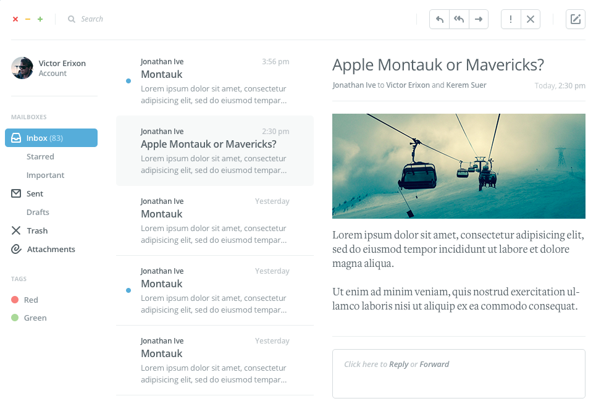
Task: Click the Forward arrow icon in toolbar
Action: pos(479,19)
